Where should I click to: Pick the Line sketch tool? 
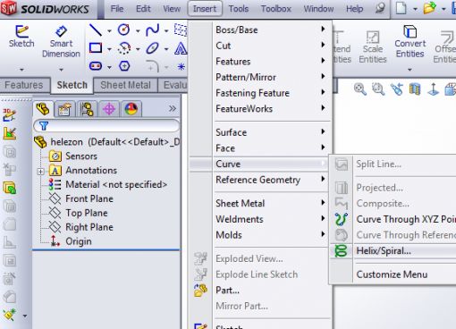click(x=96, y=30)
